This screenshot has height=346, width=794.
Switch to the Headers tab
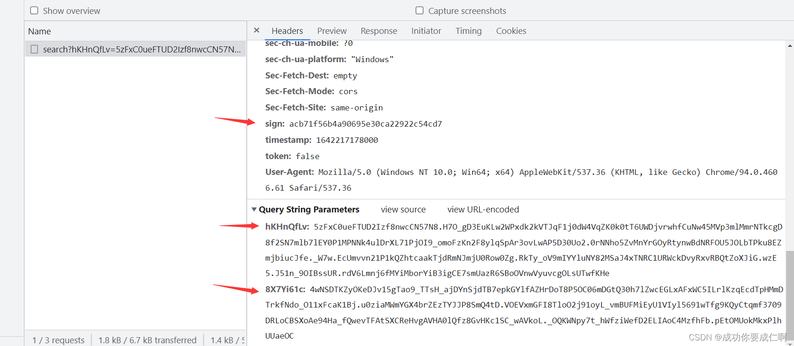[x=287, y=31]
